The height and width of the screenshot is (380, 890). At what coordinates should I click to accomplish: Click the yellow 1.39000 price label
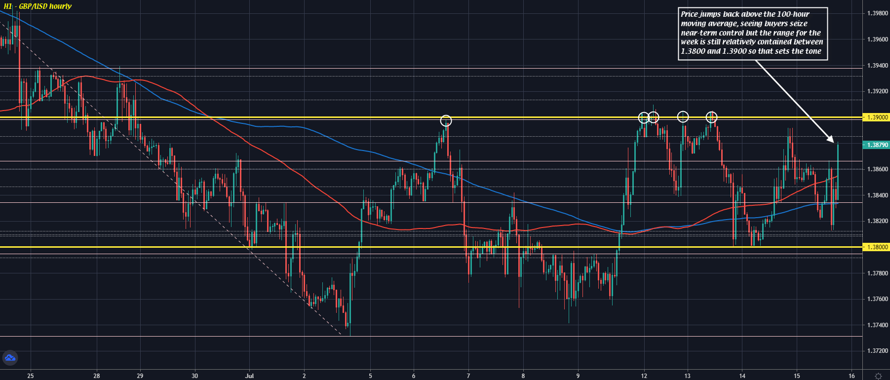click(876, 117)
